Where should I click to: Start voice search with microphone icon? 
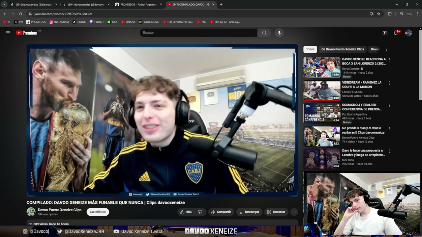click(279, 33)
